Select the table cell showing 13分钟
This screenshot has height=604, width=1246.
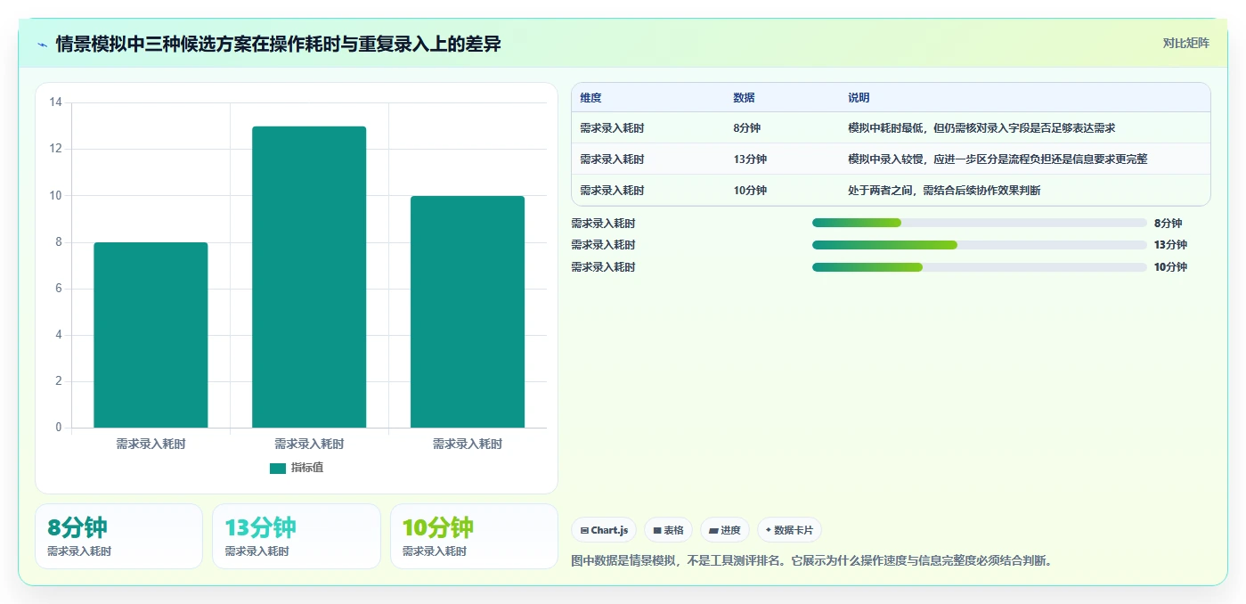[x=750, y=159]
